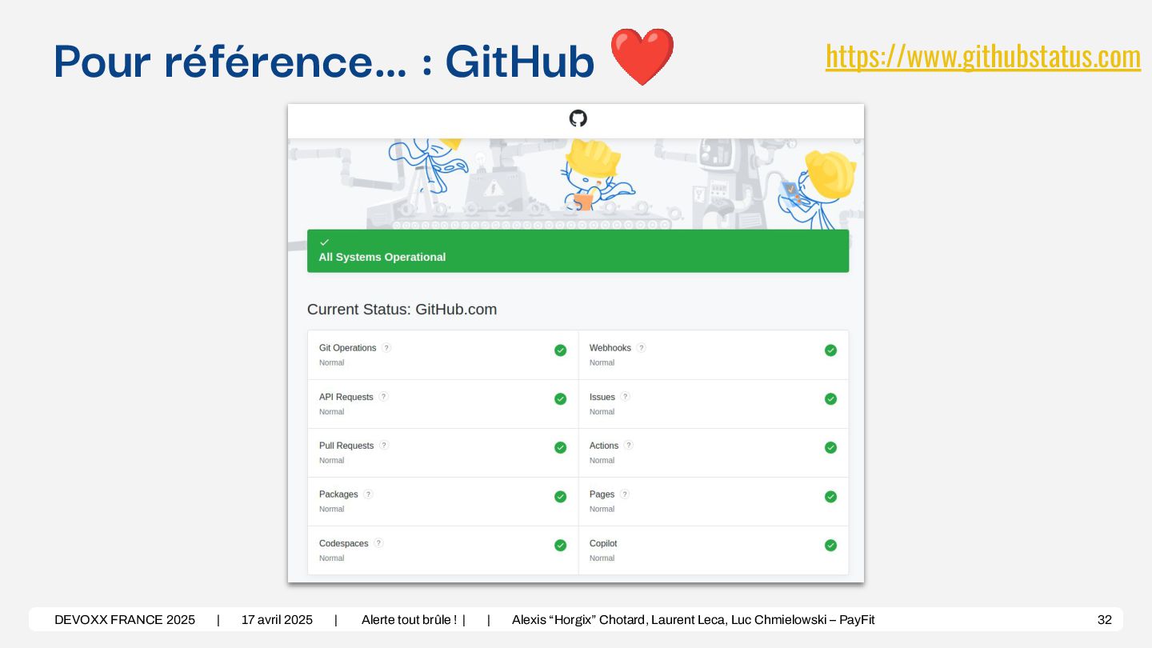Click the GitHub Octocat logo
The height and width of the screenshot is (648, 1152).
coord(578,118)
